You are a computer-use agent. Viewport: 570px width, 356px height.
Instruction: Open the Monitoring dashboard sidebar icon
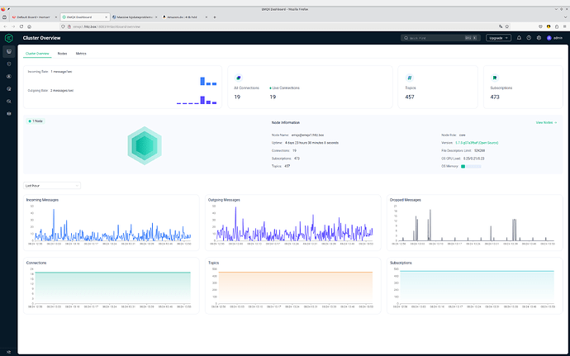click(x=9, y=52)
